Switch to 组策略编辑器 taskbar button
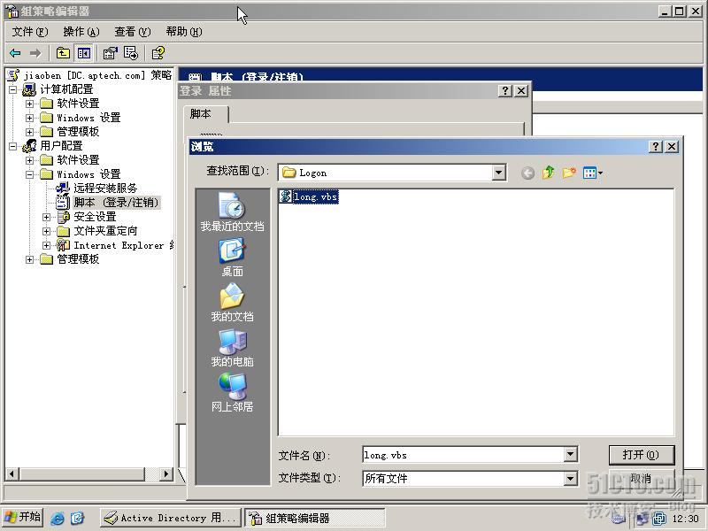 point(315,518)
